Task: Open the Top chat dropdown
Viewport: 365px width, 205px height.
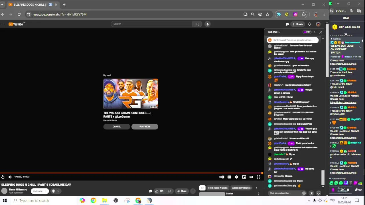Action: point(274,32)
